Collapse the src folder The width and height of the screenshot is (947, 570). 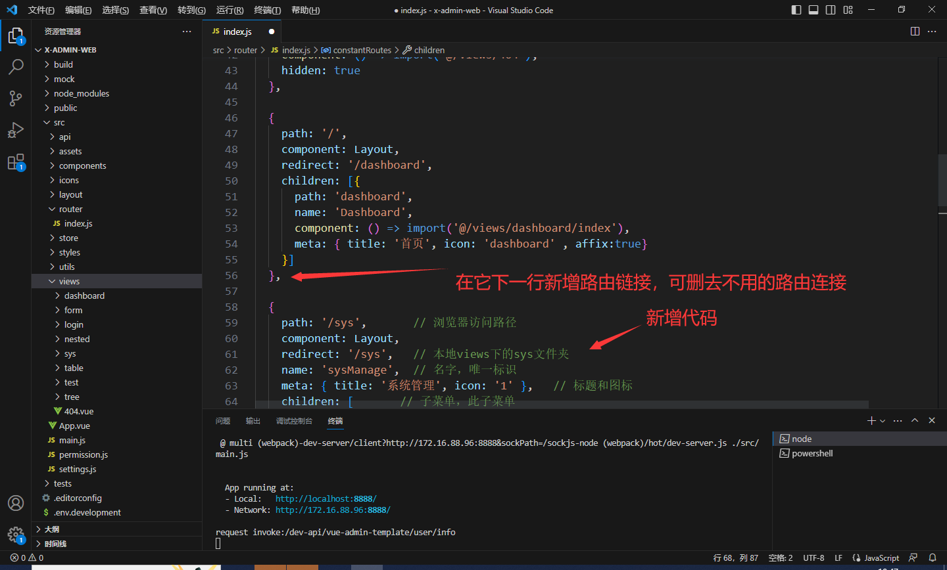click(x=116, y=122)
